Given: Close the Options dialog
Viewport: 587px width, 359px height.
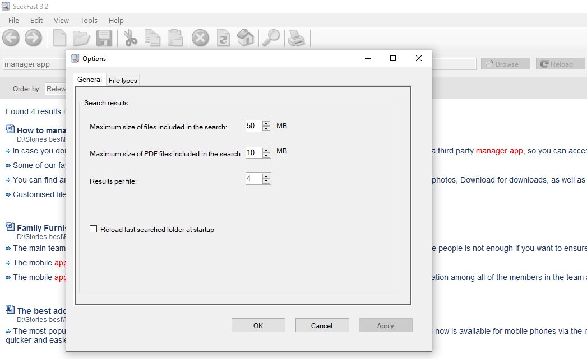Looking at the screenshot, I should click(419, 58).
